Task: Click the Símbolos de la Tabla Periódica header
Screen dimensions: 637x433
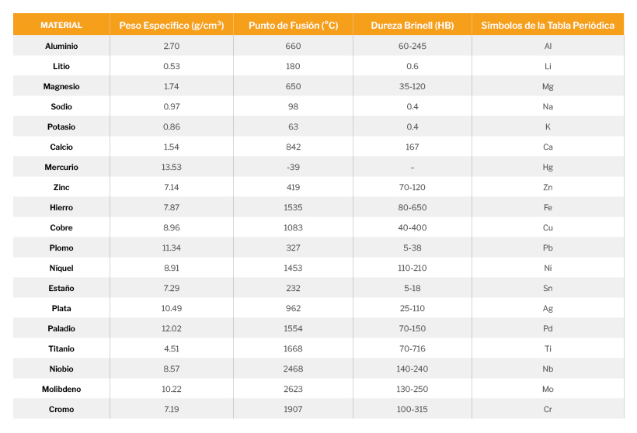Action: coord(548,26)
